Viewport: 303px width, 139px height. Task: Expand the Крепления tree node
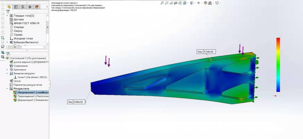click(x=7, y=70)
